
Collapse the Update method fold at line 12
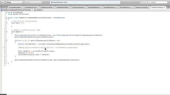click(7, 32)
